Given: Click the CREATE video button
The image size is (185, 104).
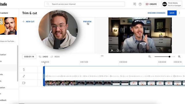Looking at the screenshot, I should 151,4.
